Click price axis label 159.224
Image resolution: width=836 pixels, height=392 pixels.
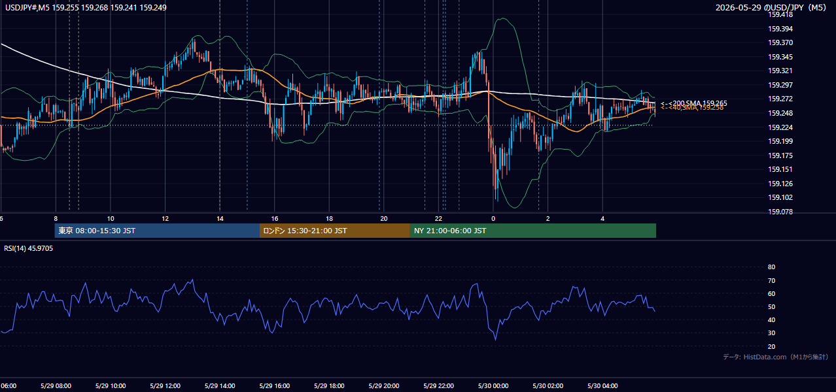click(x=780, y=127)
